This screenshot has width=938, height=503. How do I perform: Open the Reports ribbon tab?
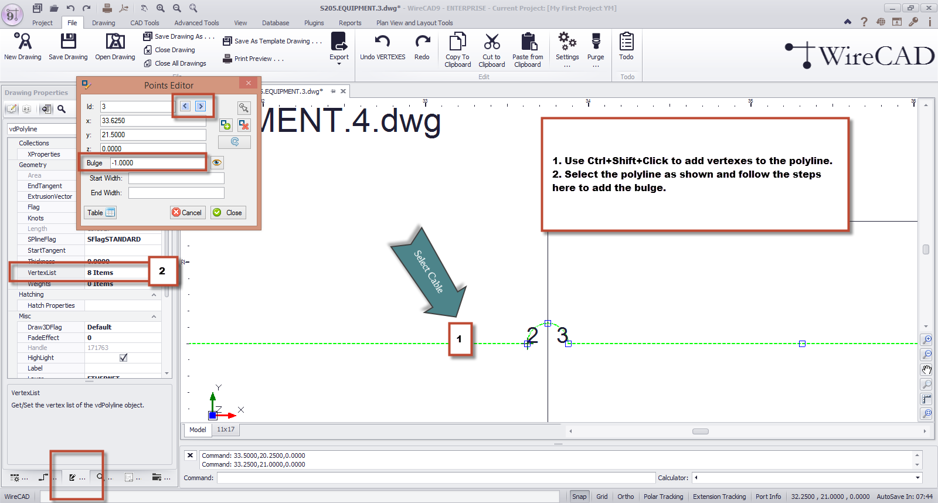click(x=350, y=23)
